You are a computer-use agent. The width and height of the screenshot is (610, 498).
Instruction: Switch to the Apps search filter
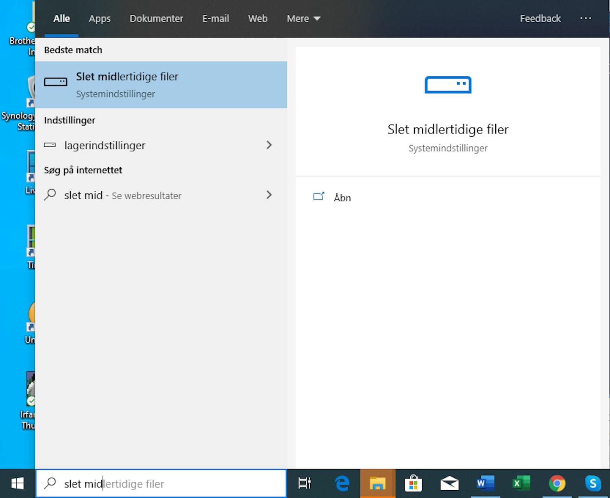point(99,18)
